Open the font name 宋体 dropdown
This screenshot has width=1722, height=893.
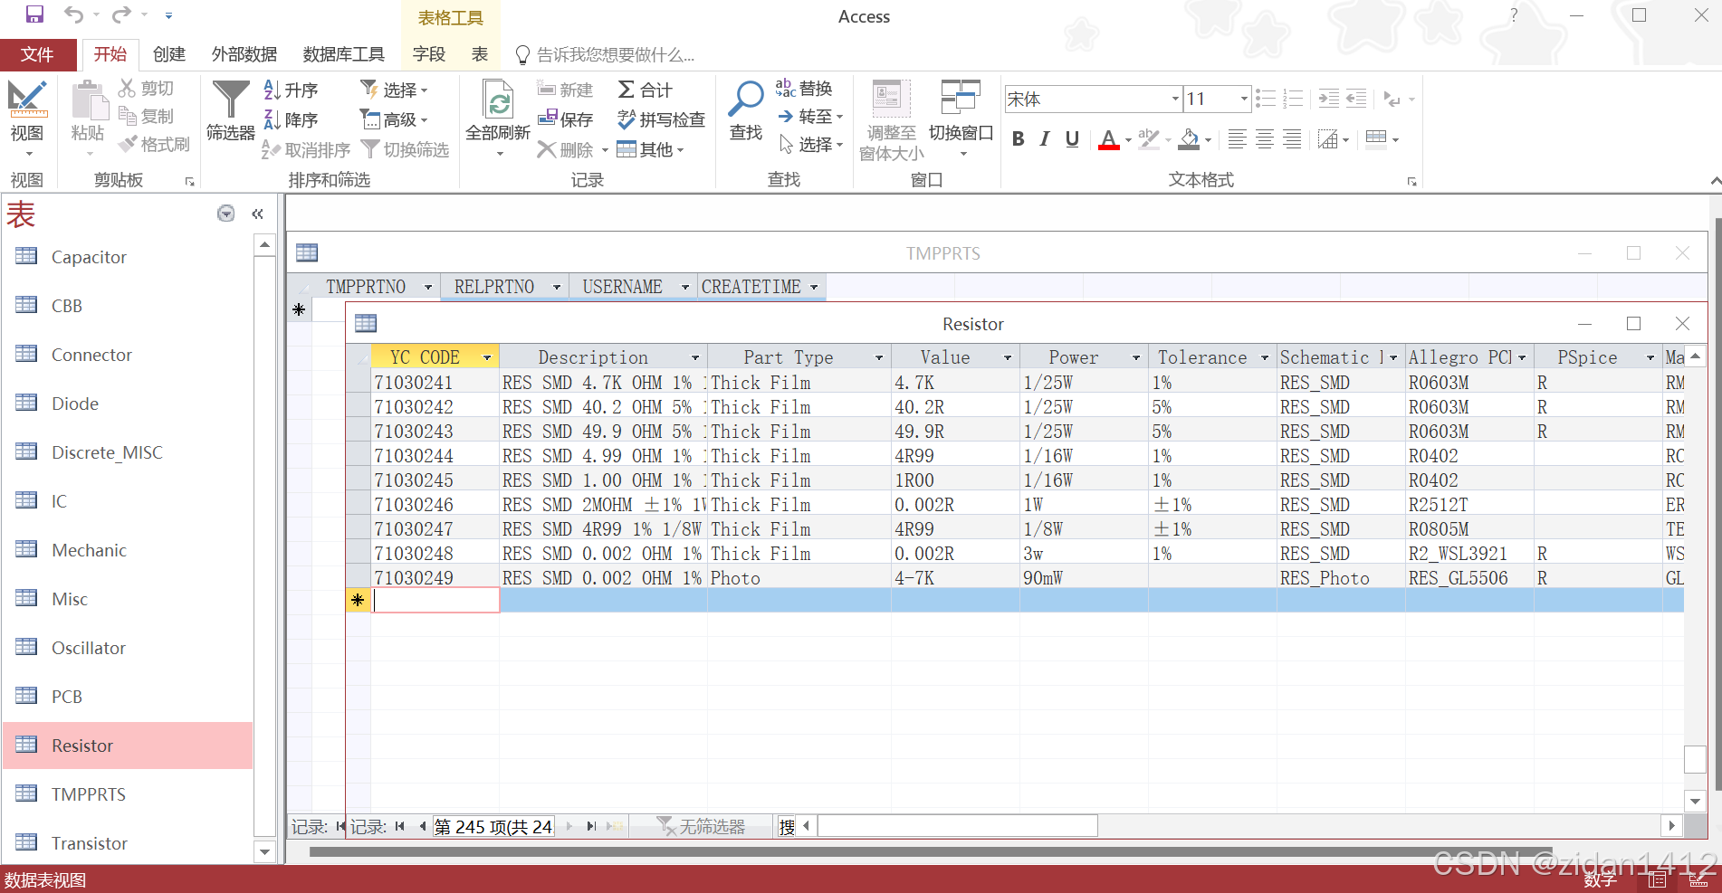tap(1175, 99)
